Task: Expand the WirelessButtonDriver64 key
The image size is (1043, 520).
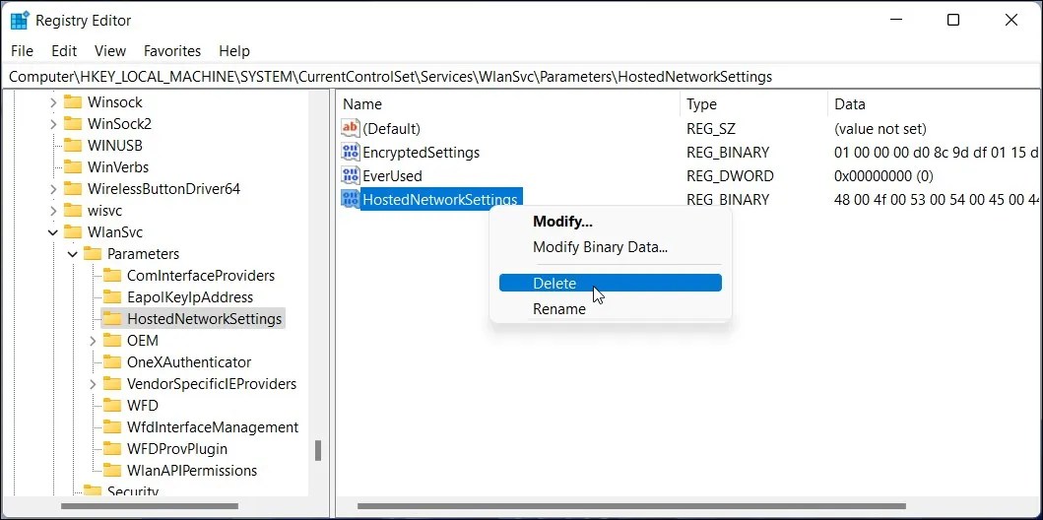Action: pos(52,189)
